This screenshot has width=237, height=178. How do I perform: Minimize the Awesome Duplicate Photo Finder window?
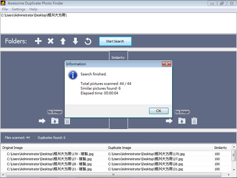coord(212,3)
